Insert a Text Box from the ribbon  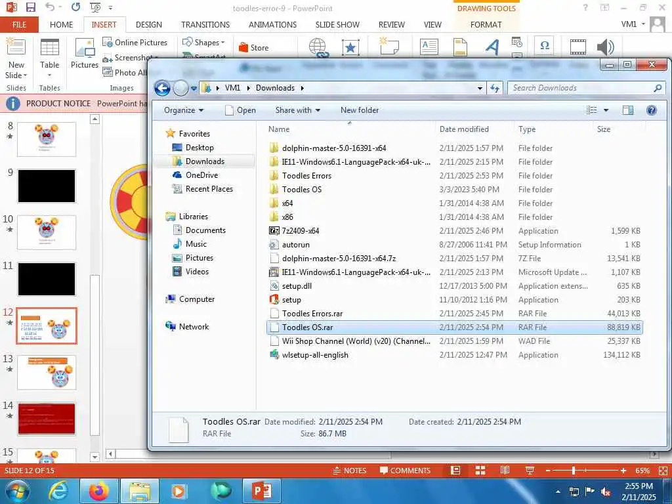pyautogui.click(x=429, y=47)
